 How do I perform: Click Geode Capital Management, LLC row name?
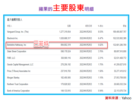[20, 64]
